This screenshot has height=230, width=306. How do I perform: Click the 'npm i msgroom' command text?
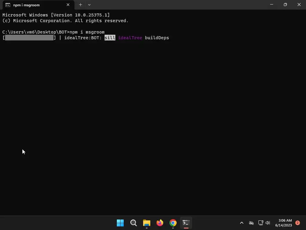point(87,32)
